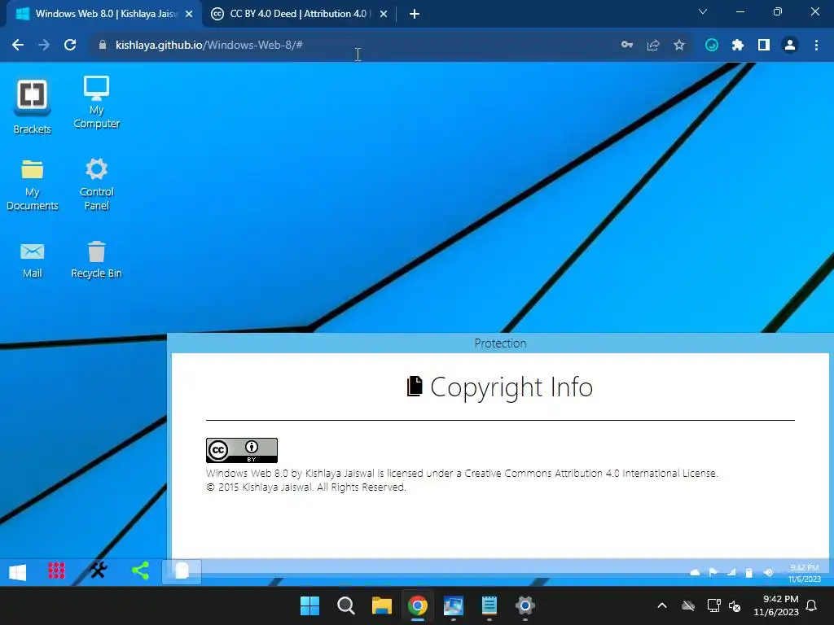Open the Mail envelope icon
The height and width of the screenshot is (625, 834).
point(32,260)
